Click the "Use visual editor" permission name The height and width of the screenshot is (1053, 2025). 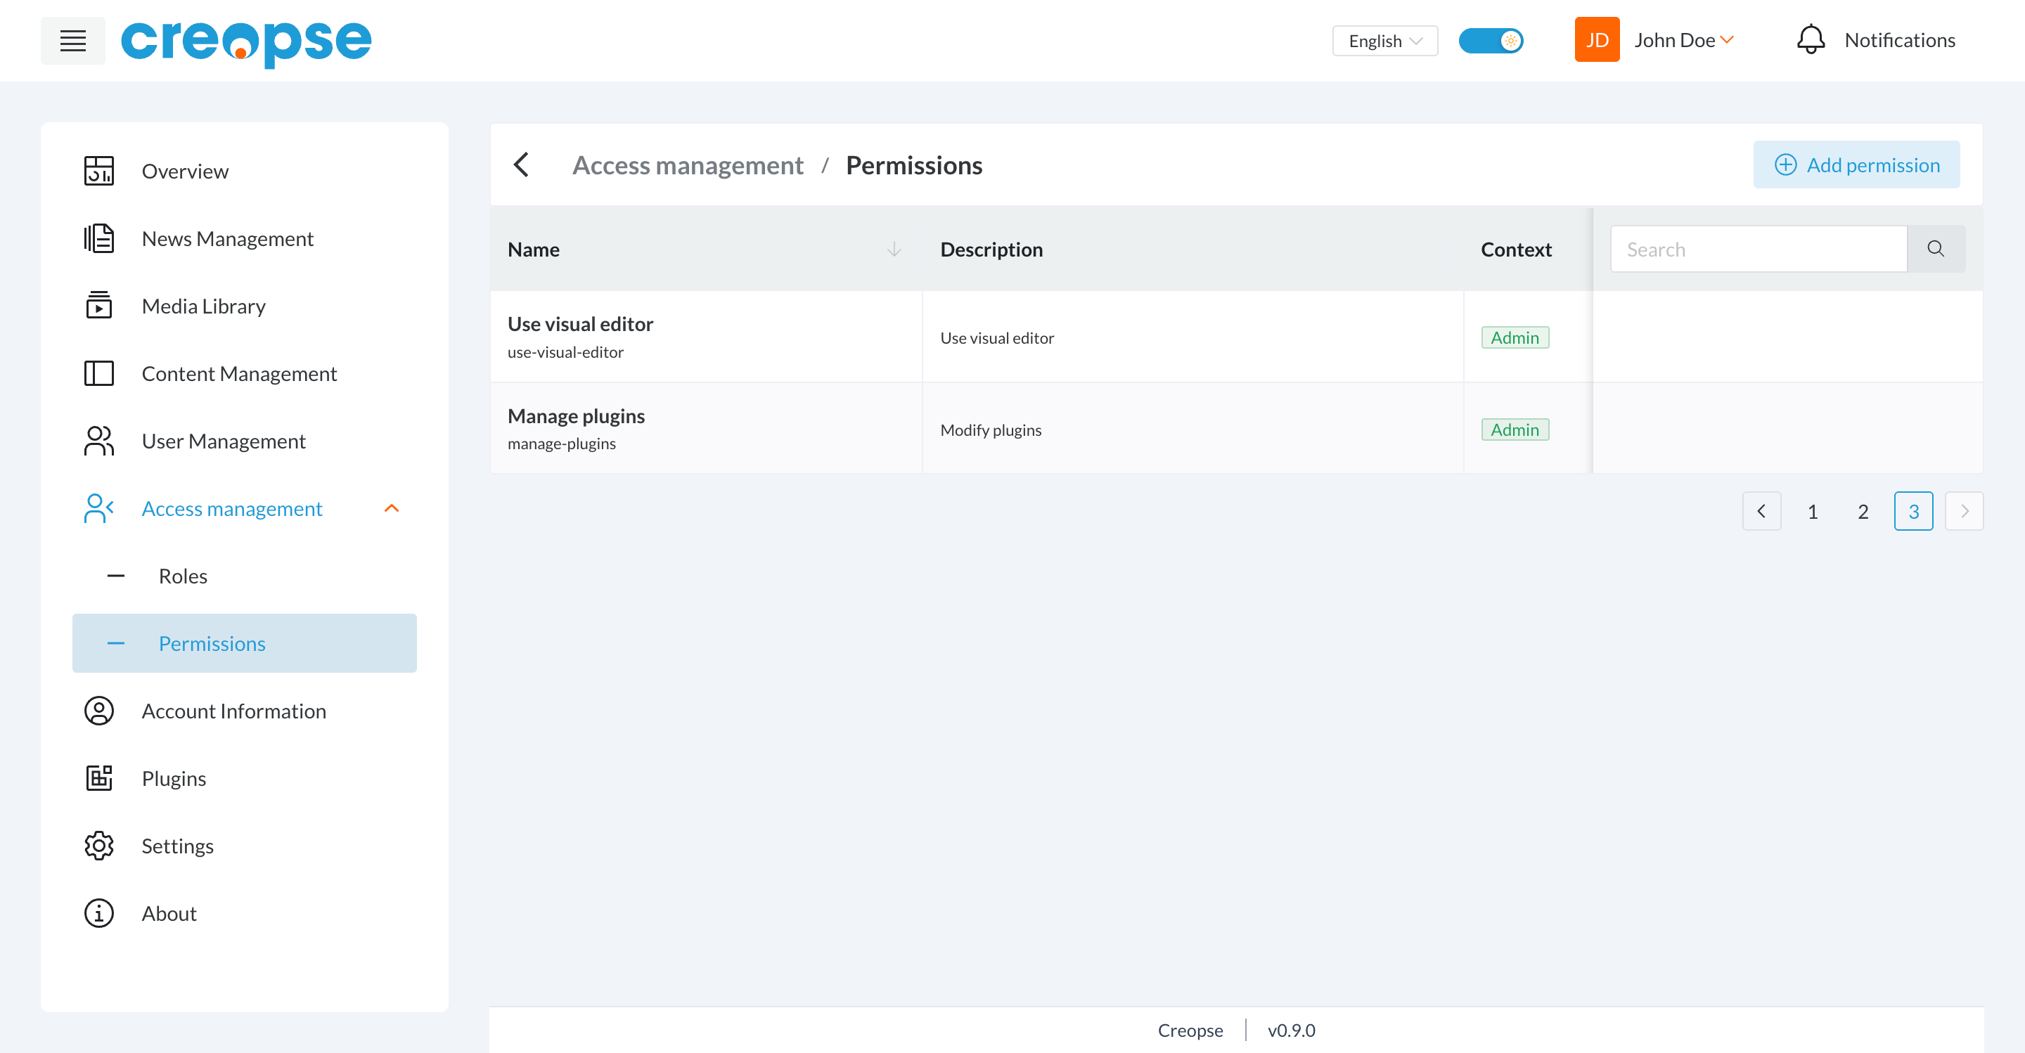tap(580, 324)
